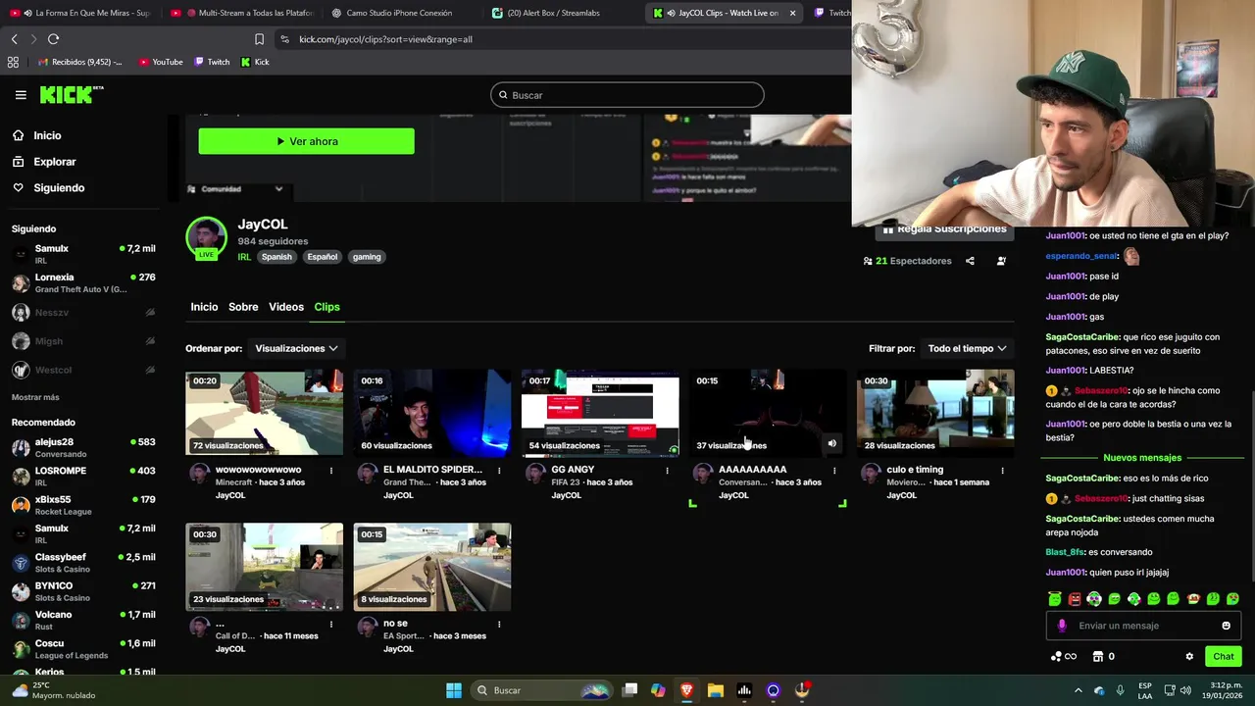Image resolution: width=1255 pixels, height=706 pixels.
Task: Open Task View on taskbar
Action: [x=630, y=690]
